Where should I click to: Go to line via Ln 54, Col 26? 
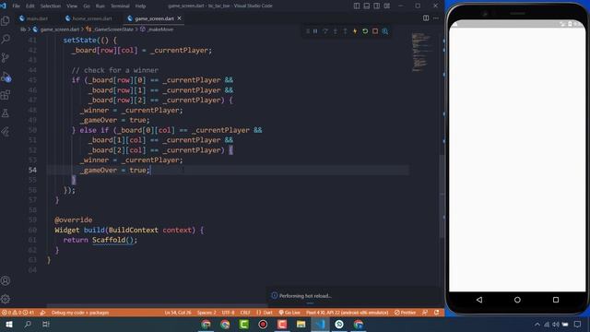pyautogui.click(x=178, y=313)
